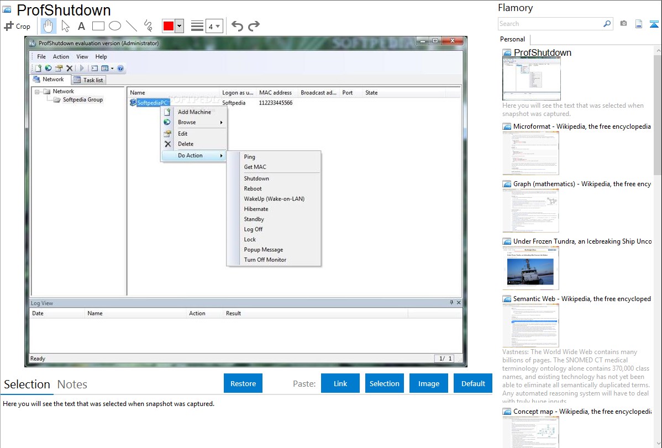Click the Flamory search field
Image resolution: width=662 pixels, height=448 pixels.
[550, 24]
